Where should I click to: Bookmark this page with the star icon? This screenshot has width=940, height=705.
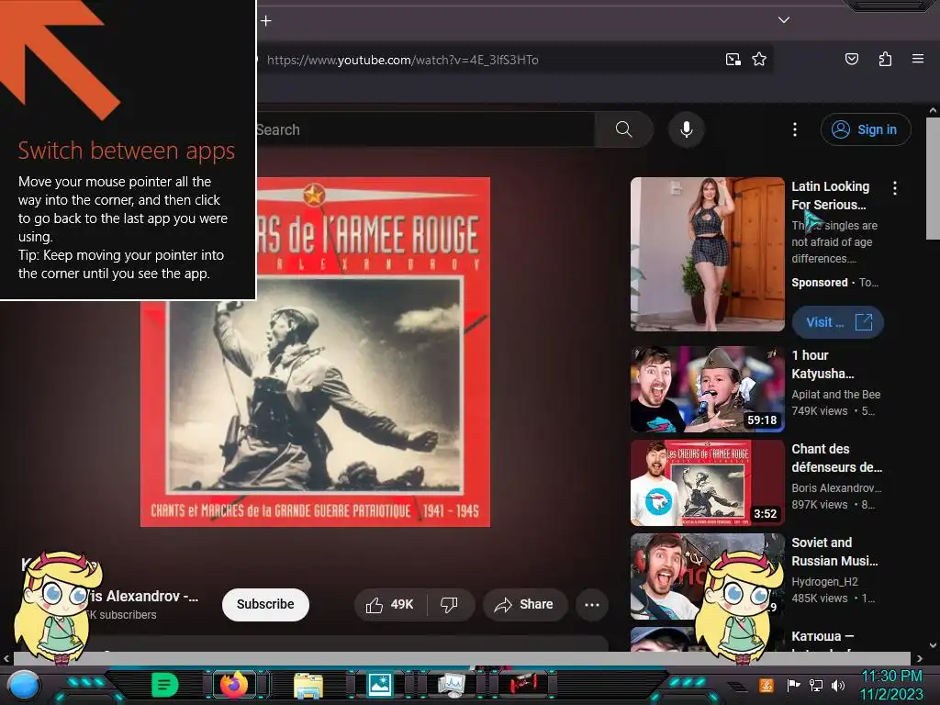tap(759, 60)
